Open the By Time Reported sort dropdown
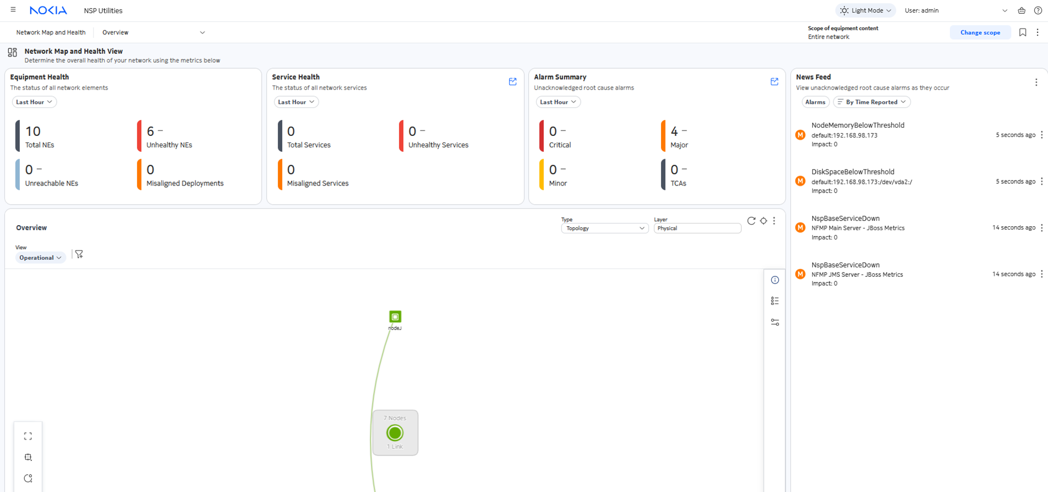Viewport: 1048px width, 492px height. (872, 102)
